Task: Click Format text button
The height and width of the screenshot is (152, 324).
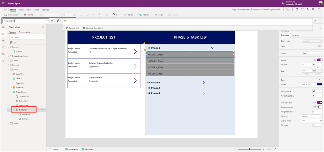Action: [72, 28]
